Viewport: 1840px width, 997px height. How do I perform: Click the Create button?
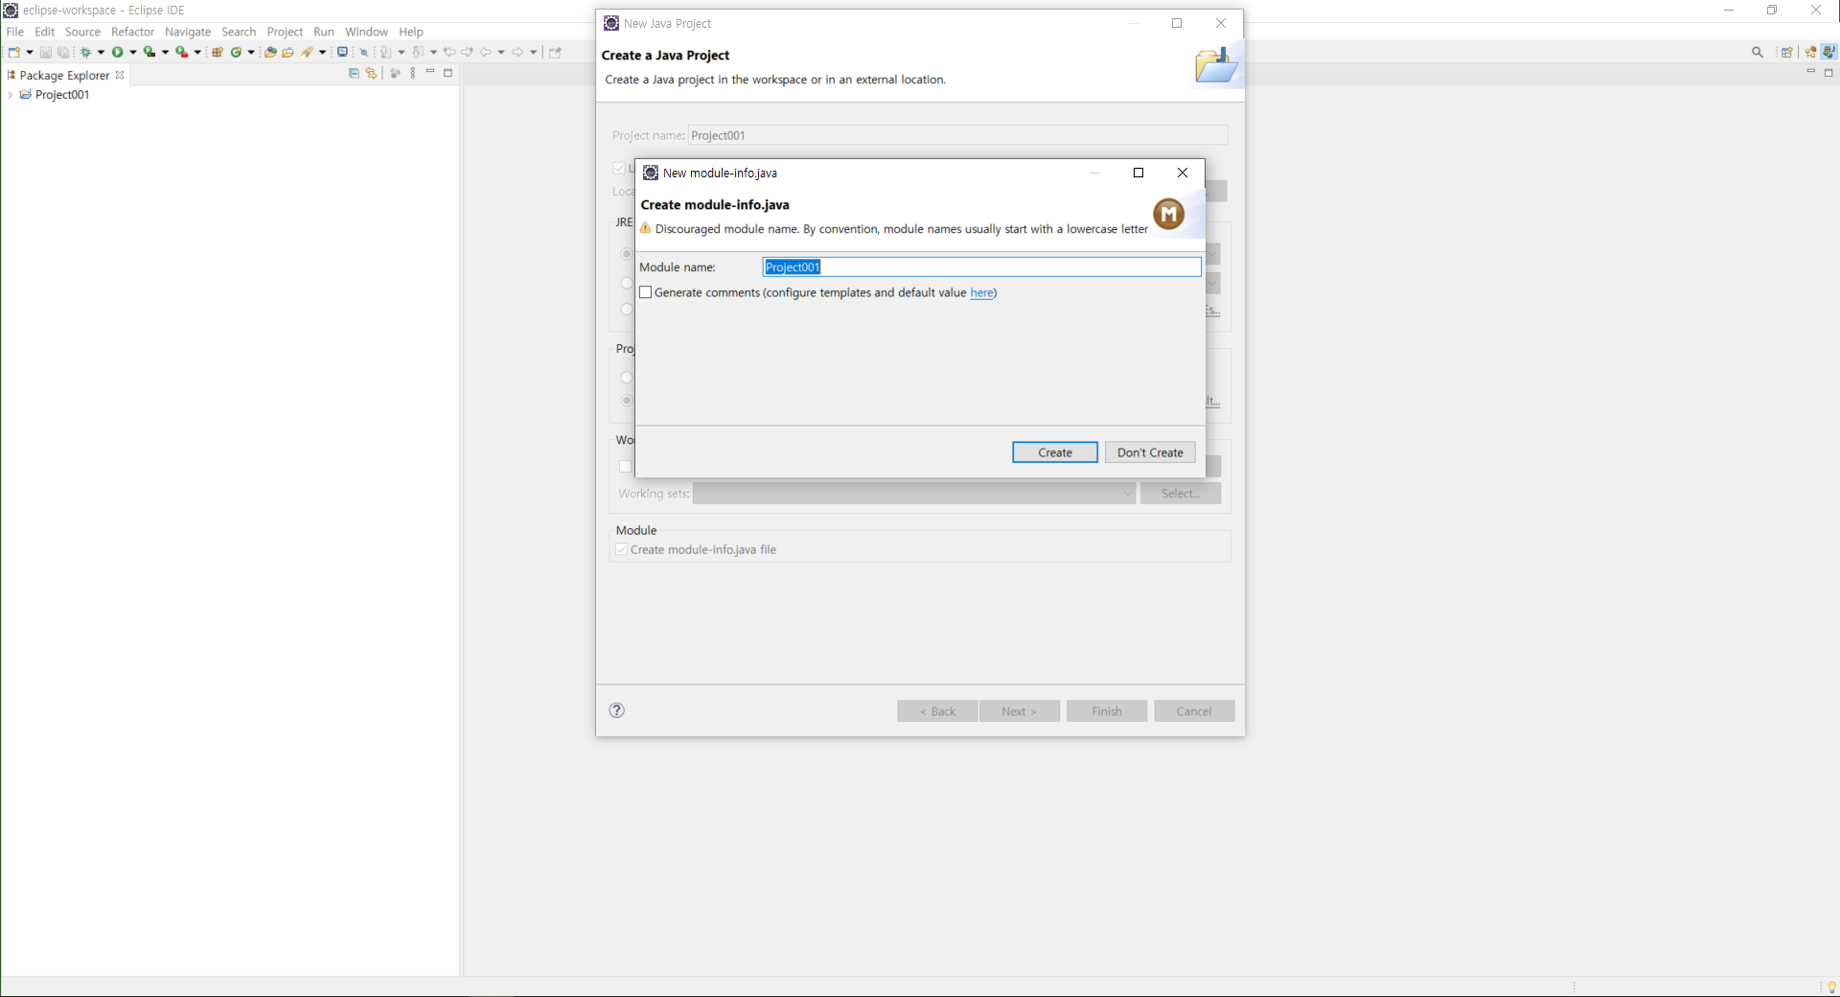pyautogui.click(x=1055, y=452)
